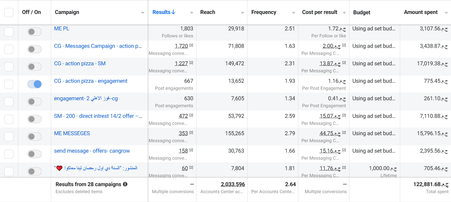The width and height of the screenshot is (451, 202).
Task: Click the total frequency value 2.64
Action: [290, 184]
